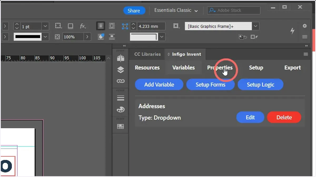Open Essentials Classic workspace switcher
Screen dimensions: 316x177
coord(176,10)
